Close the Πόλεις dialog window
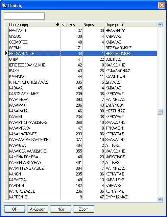This screenshot has width=167, height=217. pos(162,5)
